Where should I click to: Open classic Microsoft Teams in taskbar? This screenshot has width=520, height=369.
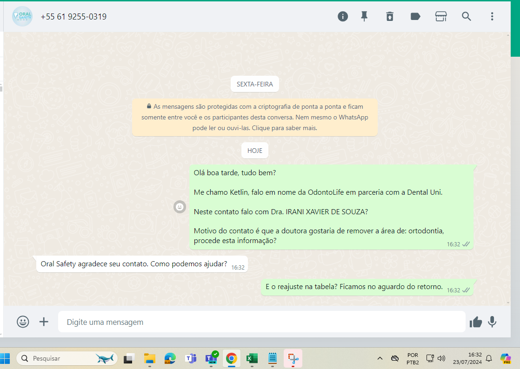pos(191,358)
